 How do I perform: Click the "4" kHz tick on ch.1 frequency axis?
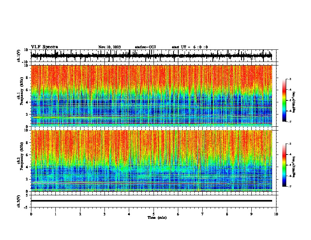(27, 102)
